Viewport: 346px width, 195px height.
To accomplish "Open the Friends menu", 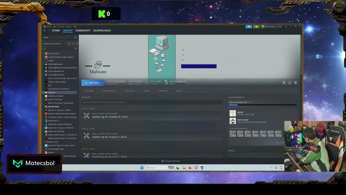I will point(61,27).
